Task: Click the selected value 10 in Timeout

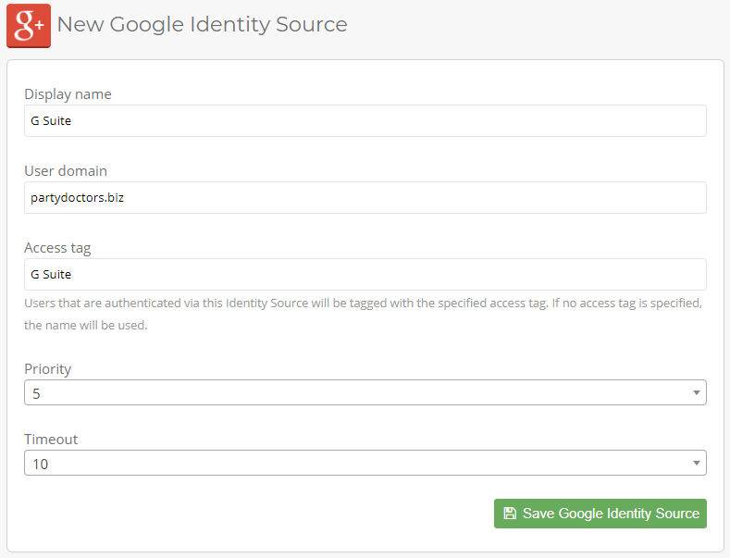Action: [x=41, y=464]
